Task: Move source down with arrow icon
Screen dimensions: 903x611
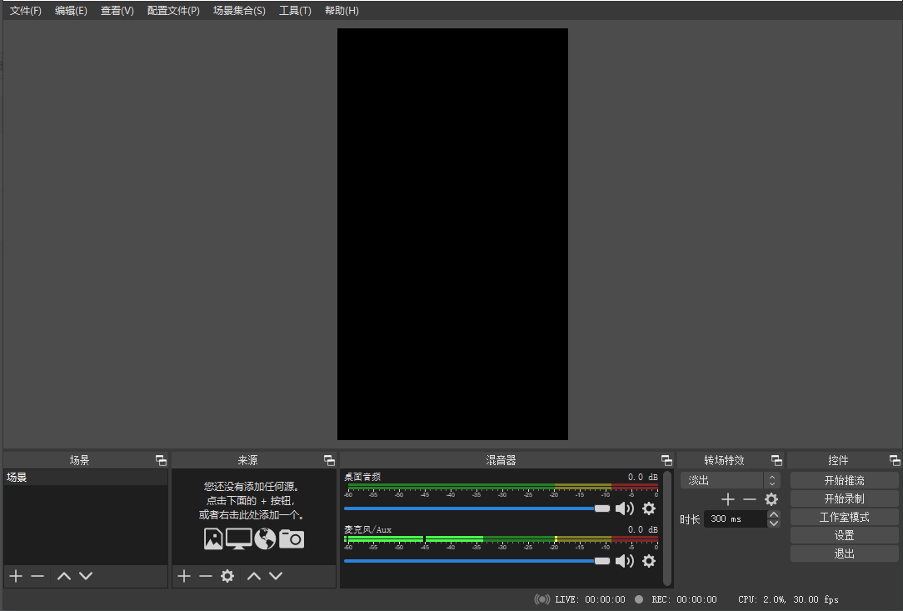Action: (276, 576)
